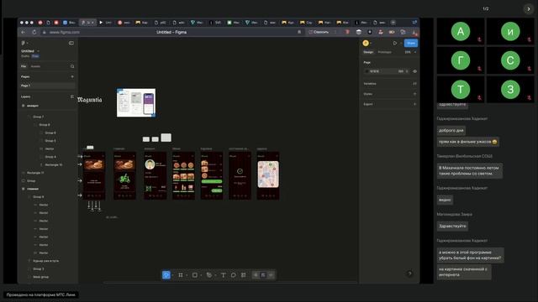This screenshot has height=302, width=538.
Task: Open Variables settings icon
Action: 414,84
